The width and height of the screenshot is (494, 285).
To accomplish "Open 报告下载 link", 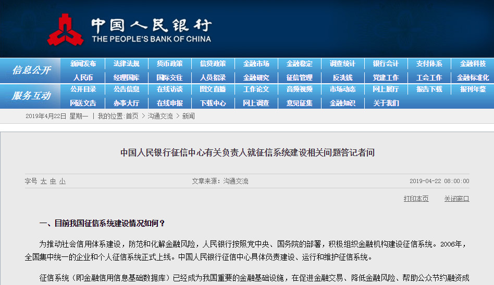I will coord(429,89).
